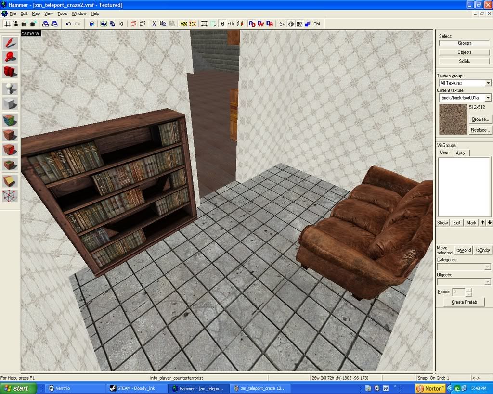Screen dimensions: 493x394
Task: Select the Camera tool
Action: pyautogui.click(x=10, y=72)
